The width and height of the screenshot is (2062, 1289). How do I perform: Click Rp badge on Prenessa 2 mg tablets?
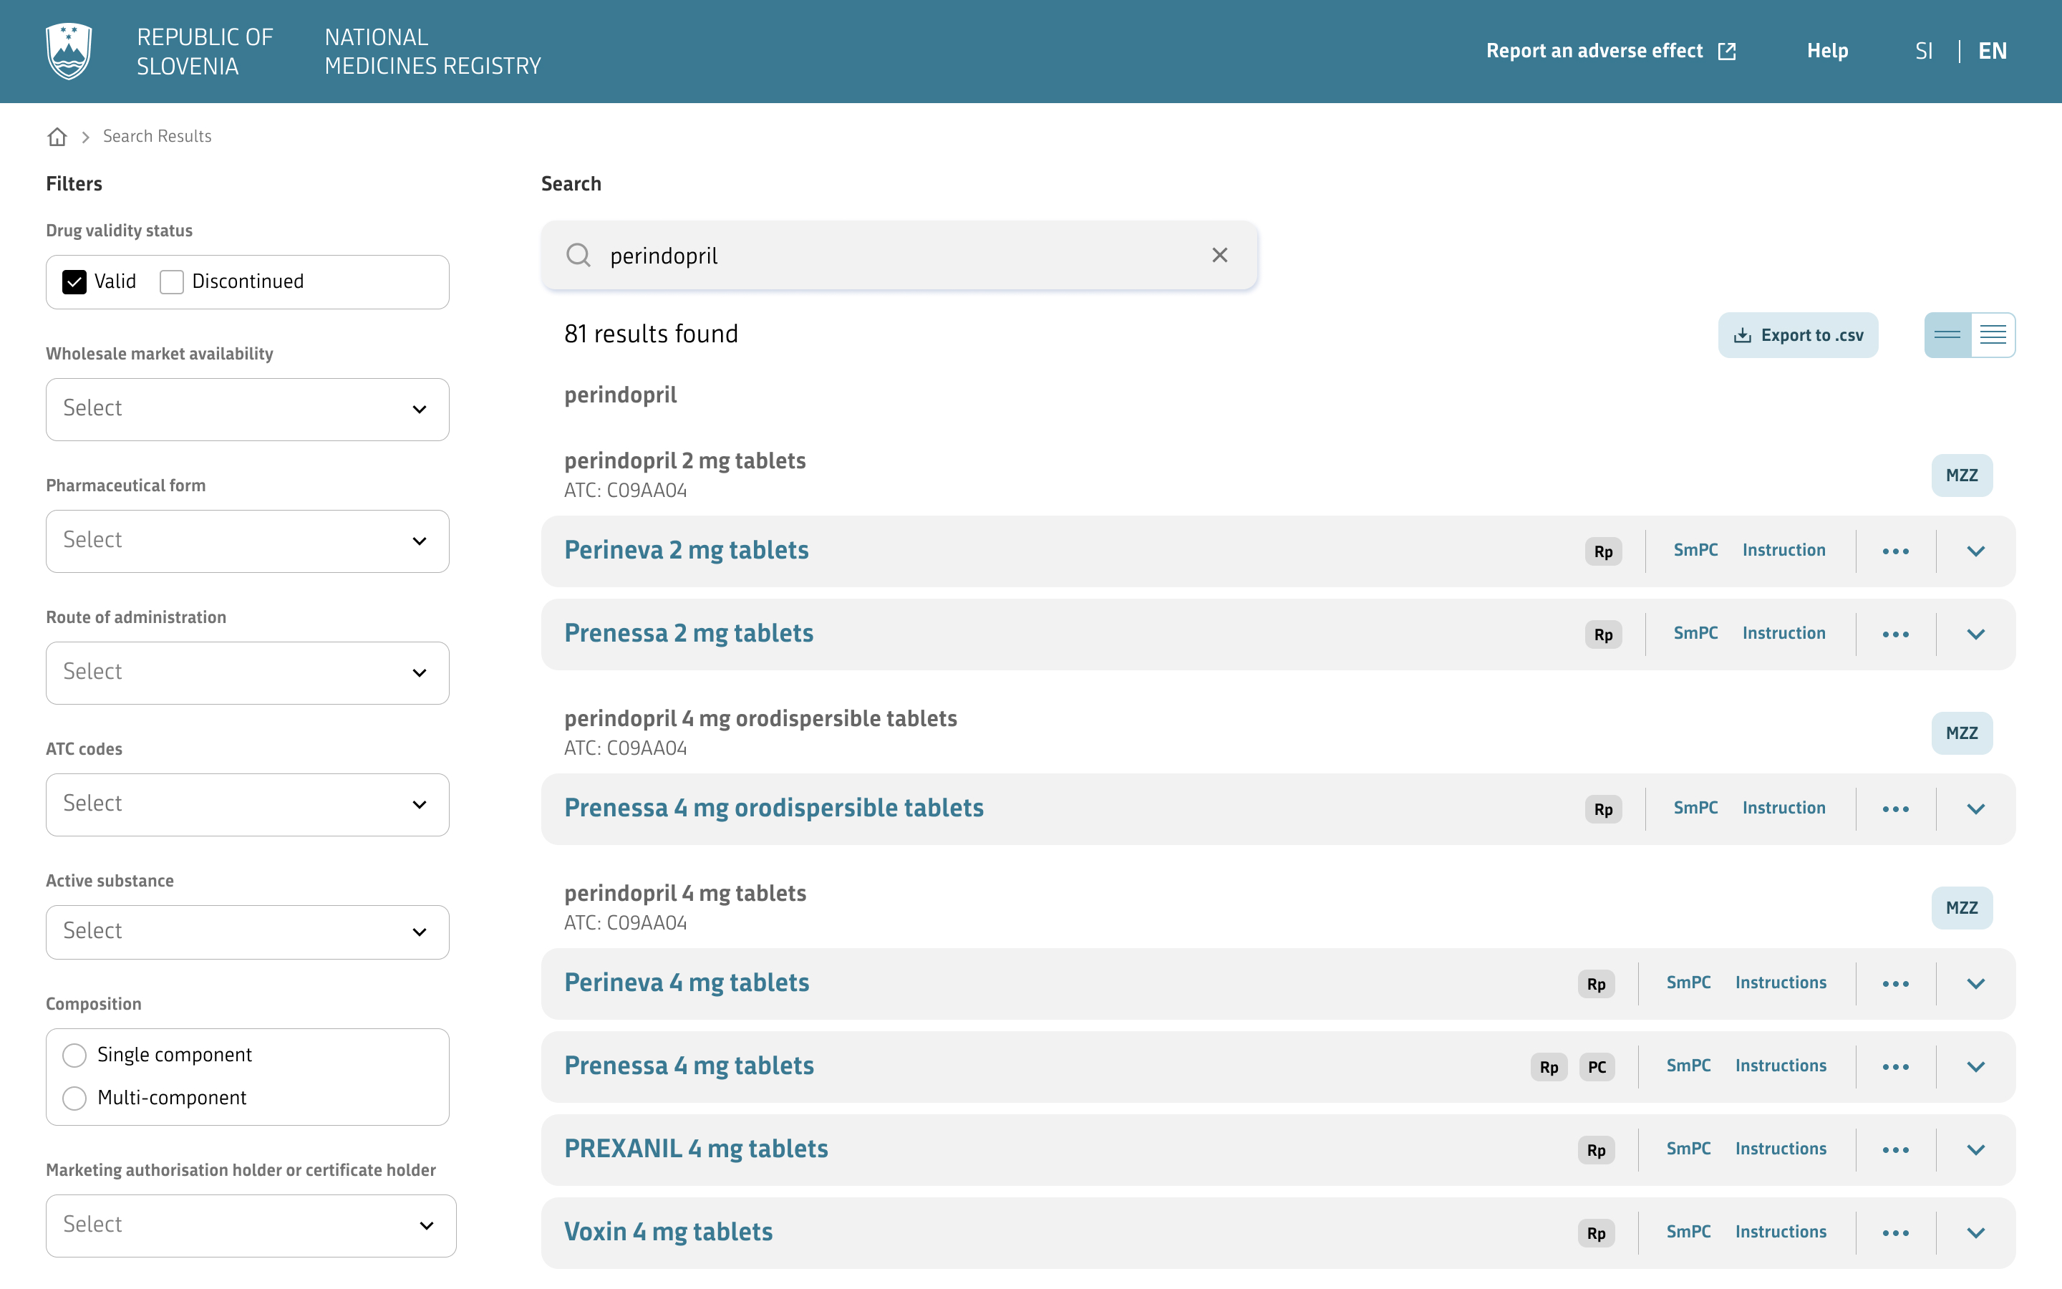(1603, 634)
